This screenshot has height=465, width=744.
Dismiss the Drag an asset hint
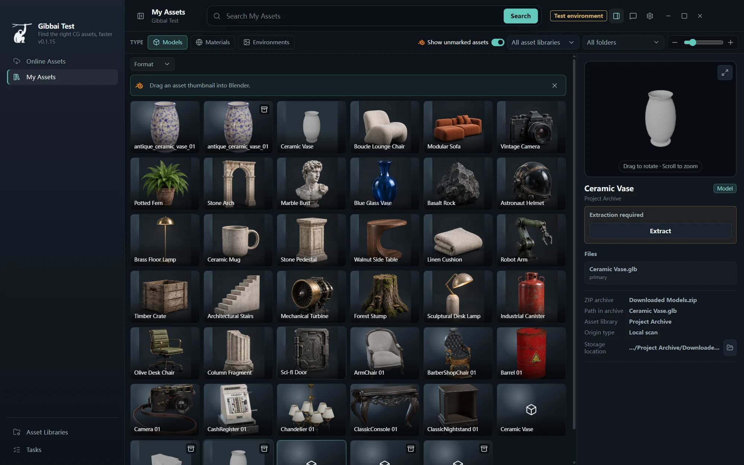tap(555, 86)
